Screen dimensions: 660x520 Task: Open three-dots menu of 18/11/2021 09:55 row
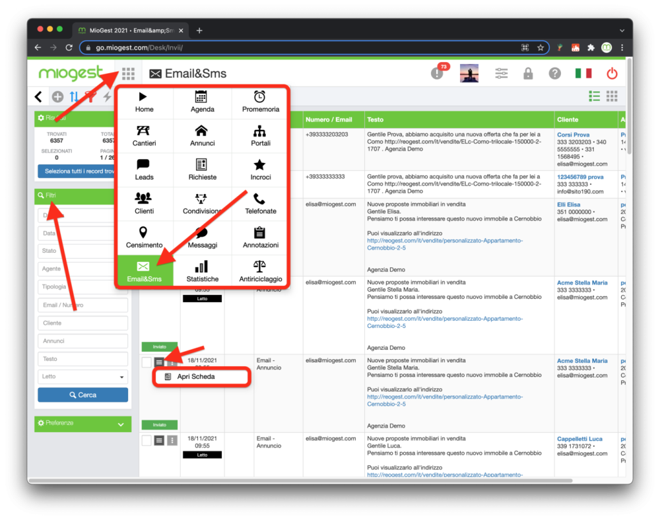[172, 441]
